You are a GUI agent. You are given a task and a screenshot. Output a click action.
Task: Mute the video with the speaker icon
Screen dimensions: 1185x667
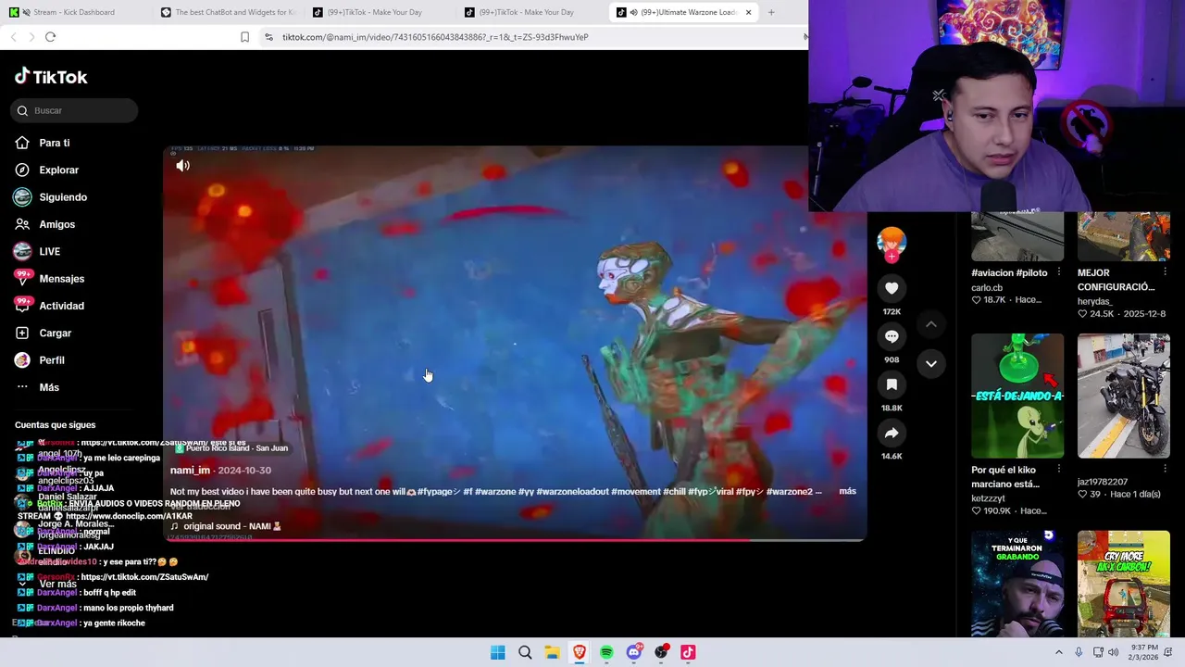click(183, 166)
